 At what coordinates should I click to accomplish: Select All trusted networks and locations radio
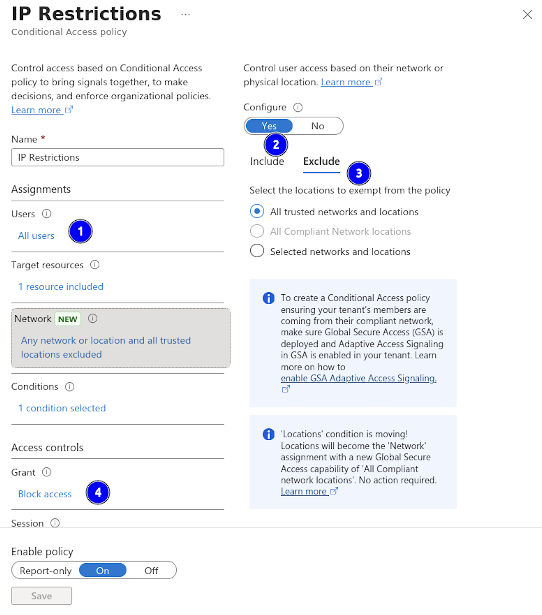tap(257, 211)
